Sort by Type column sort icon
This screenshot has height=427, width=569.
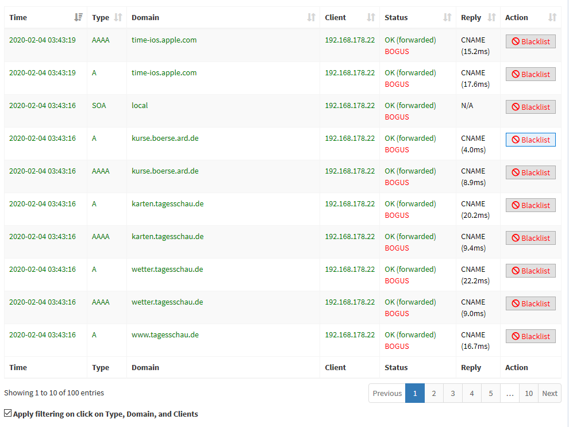tap(118, 17)
